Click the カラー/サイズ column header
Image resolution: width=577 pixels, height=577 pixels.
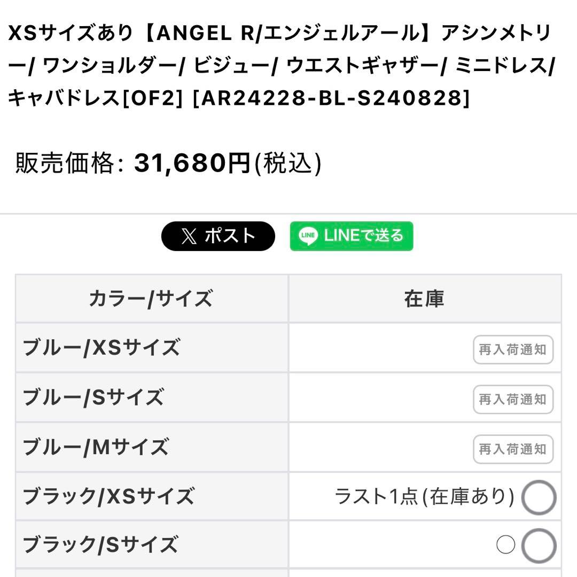[151, 299]
